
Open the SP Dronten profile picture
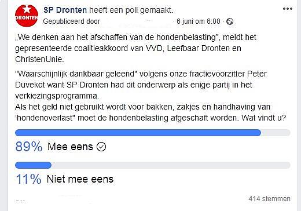tap(27, 16)
